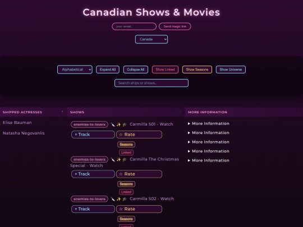The image size is (303, 227).
Task: Click the Shows column header
Action: coord(126,112)
